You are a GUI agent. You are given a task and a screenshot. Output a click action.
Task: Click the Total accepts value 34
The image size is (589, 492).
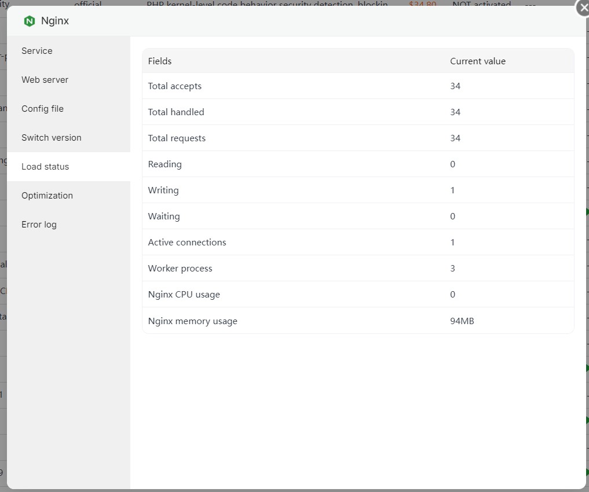(x=455, y=86)
